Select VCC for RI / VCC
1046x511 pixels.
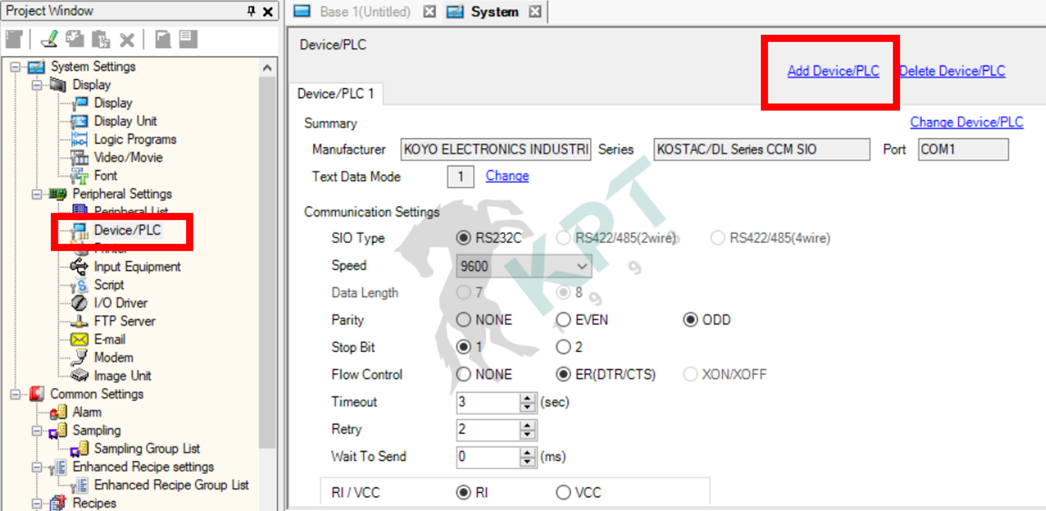tap(563, 493)
